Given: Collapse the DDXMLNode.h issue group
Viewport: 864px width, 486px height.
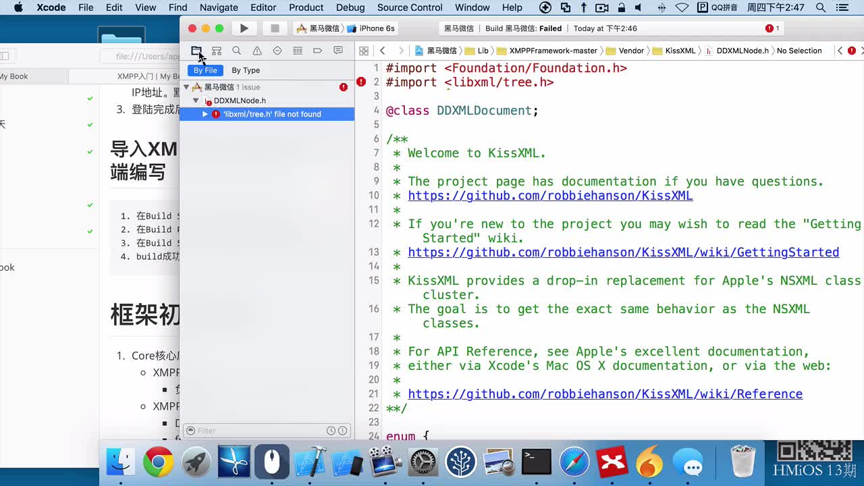Looking at the screenshot, I should click(196, 101).
